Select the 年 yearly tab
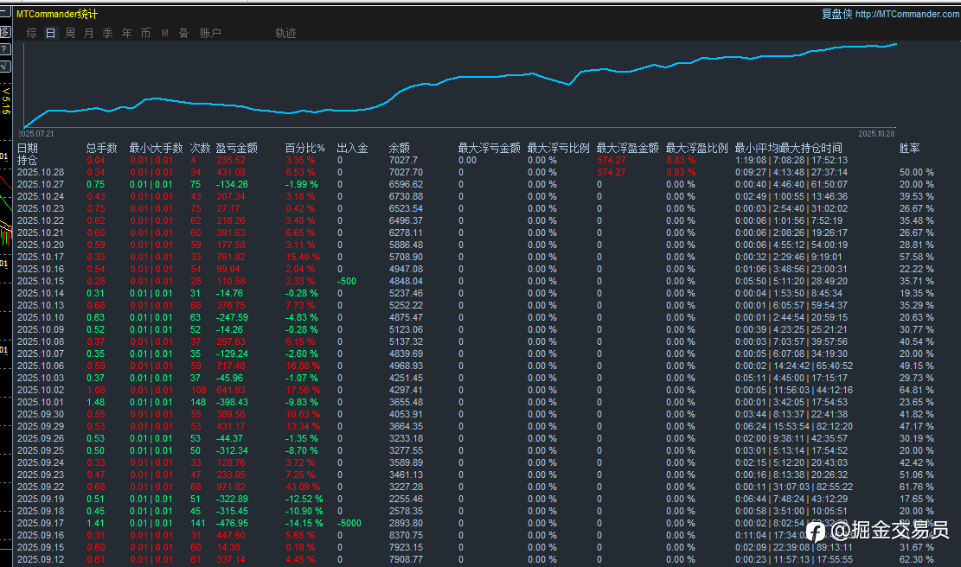Image resolution: width=961 pixels, height=567 pixels. pos(127,33)
